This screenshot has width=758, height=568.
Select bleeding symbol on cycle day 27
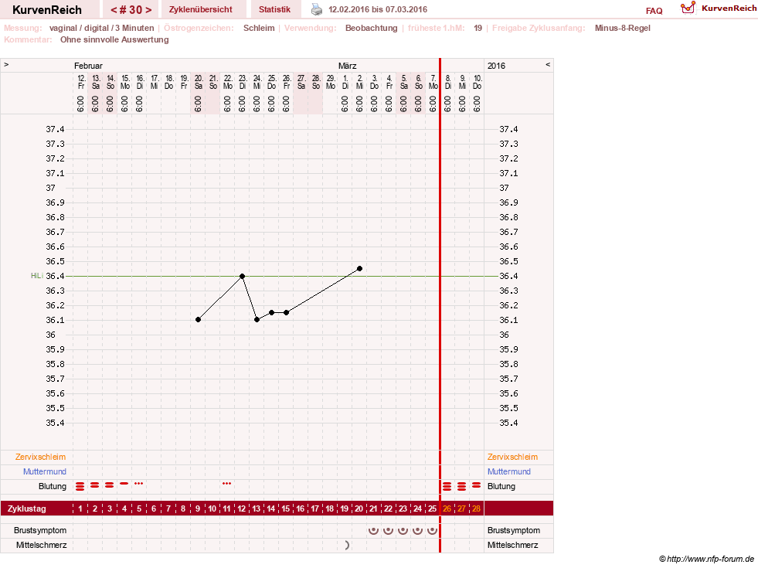click(461, 486)
